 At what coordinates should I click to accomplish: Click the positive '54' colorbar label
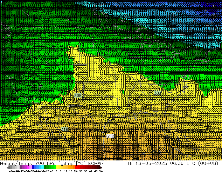coord(101,171)
